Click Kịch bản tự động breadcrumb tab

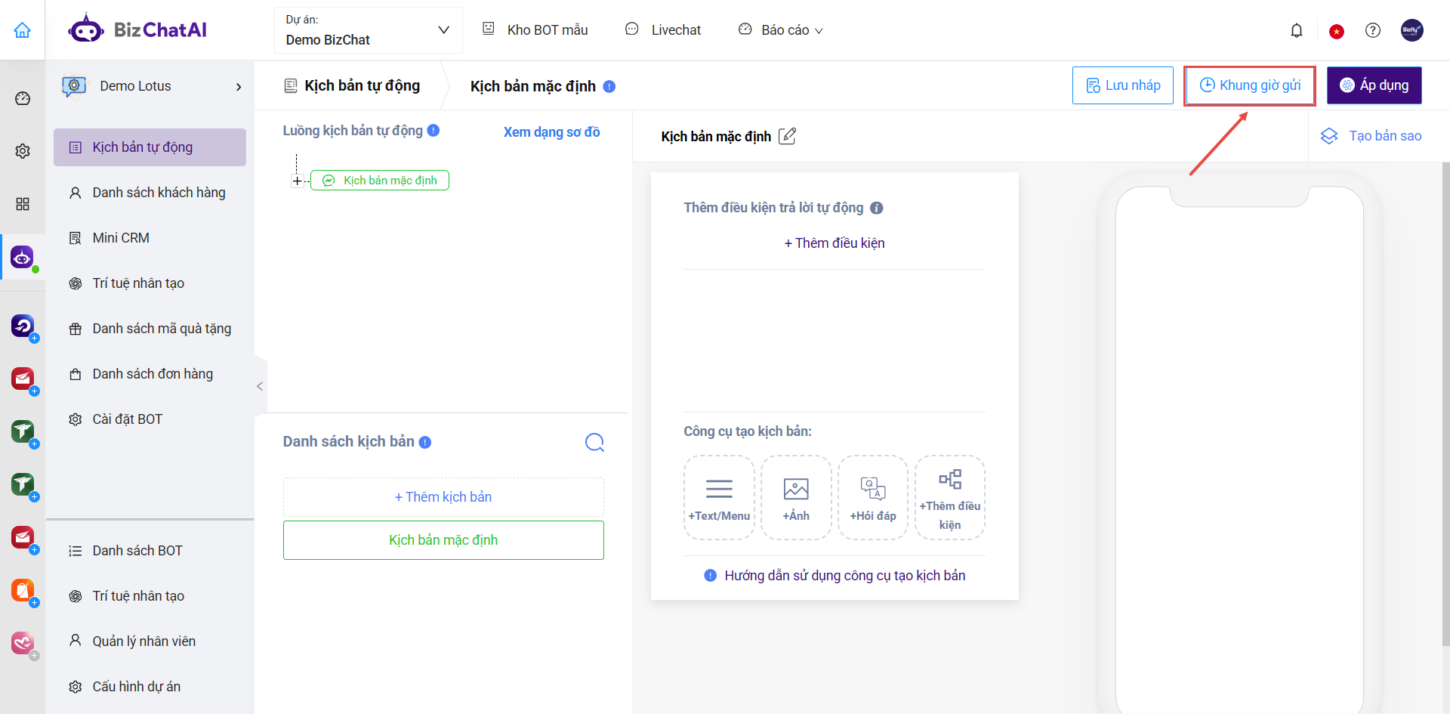point(352,86)
